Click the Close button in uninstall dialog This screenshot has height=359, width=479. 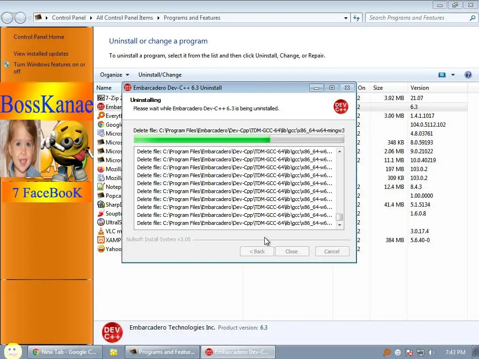tap(291, 251)
